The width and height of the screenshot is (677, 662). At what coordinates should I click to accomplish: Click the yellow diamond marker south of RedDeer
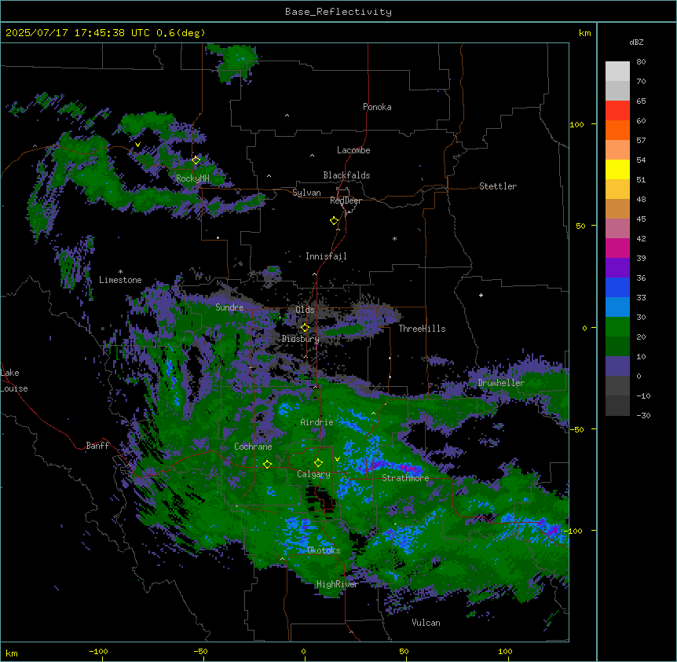[335, 221]
